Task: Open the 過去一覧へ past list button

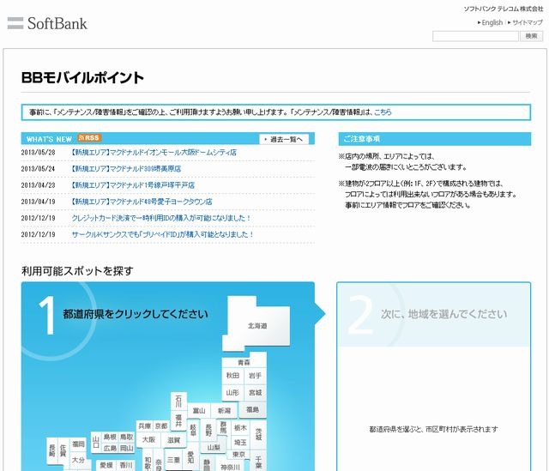Action: (x=284, y=139)
